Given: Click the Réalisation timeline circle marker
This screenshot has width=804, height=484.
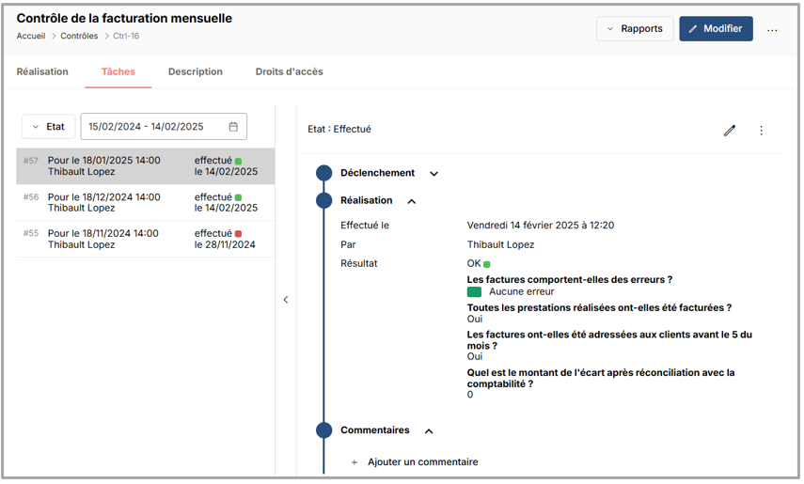Looking at the screenshot, I should (324, 200).
